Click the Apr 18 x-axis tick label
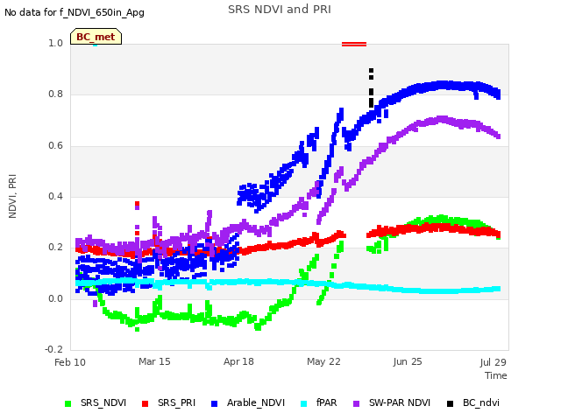This screenshot has width=561, height=420. 238,361
